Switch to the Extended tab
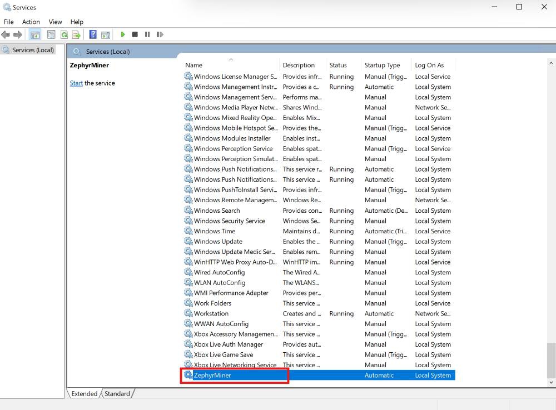 (x=84, y=394)
